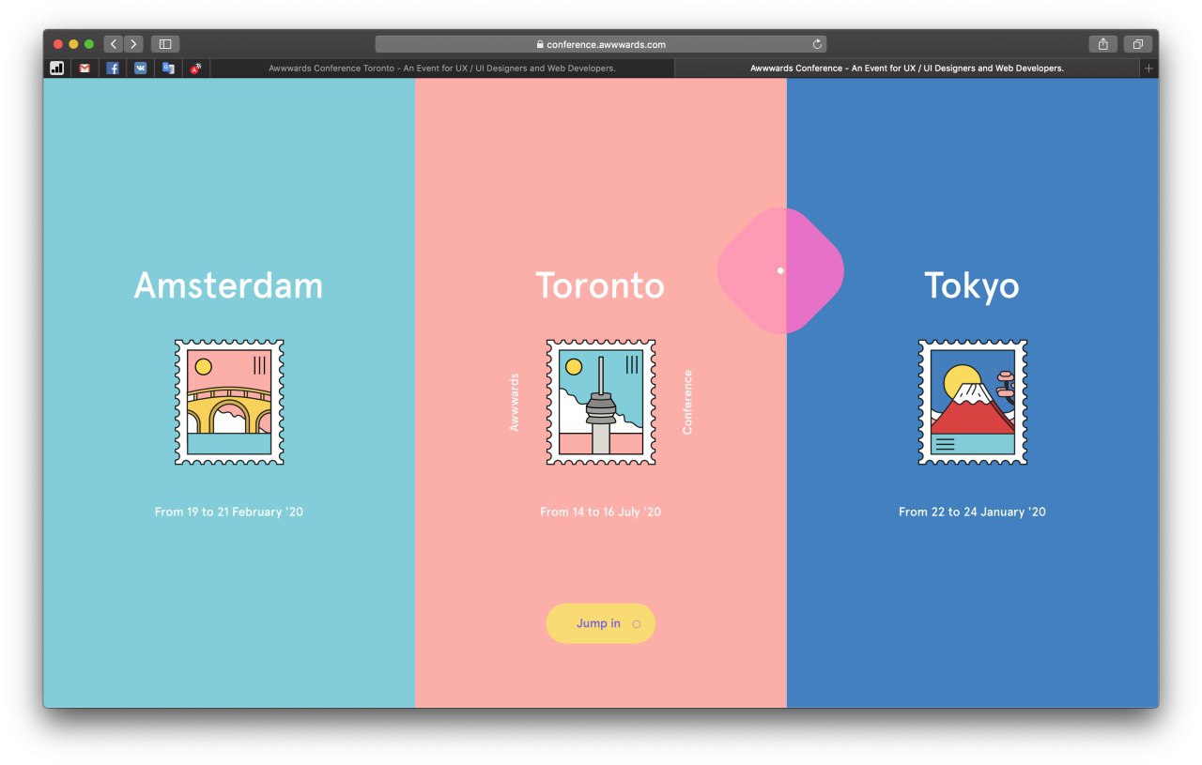Image resolution: width=1202 pixels, height=765 pixels.
Task: Open the pinned Gmail tab
Action: pyautogui.click(x=85, y=69)
